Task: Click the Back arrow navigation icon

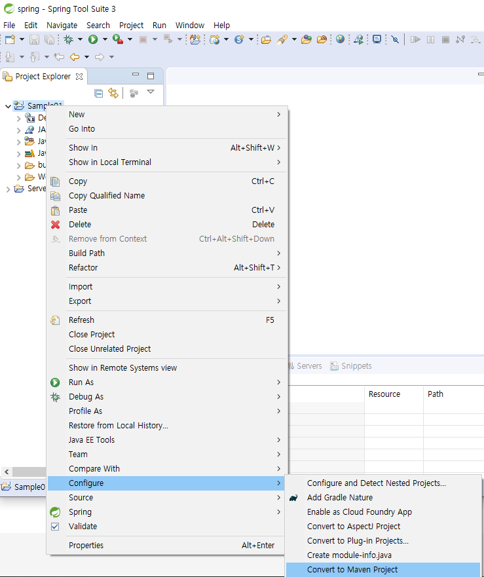Action: [x=75, y=57]
